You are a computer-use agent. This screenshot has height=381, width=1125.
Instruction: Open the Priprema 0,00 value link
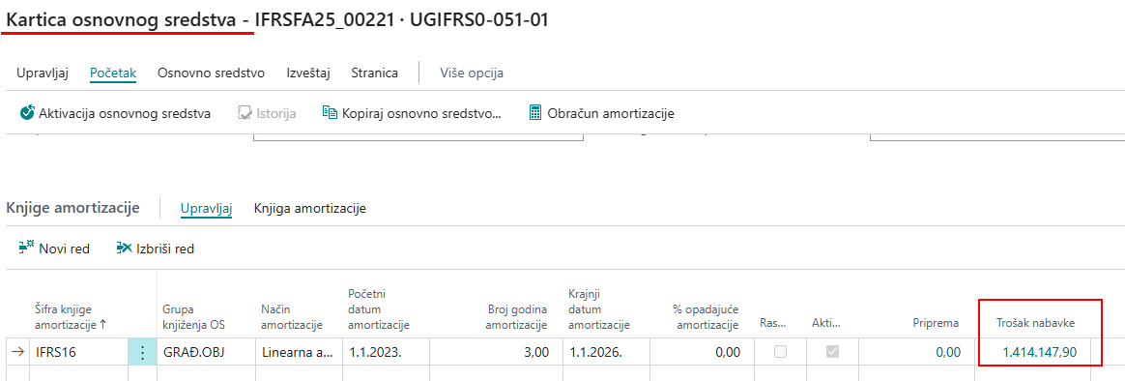click(x=945, y=352)
